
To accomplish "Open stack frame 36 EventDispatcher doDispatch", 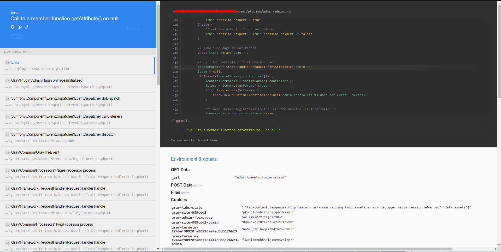I will coord(78,101).
